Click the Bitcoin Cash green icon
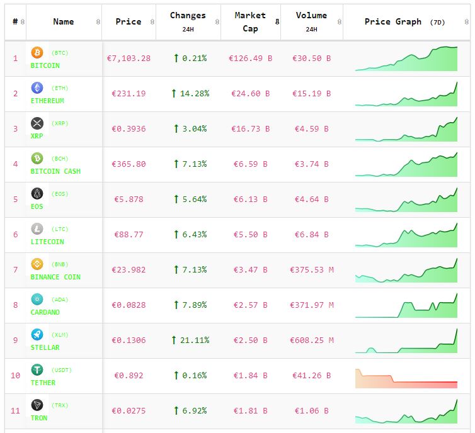 (x=37, y=159)
